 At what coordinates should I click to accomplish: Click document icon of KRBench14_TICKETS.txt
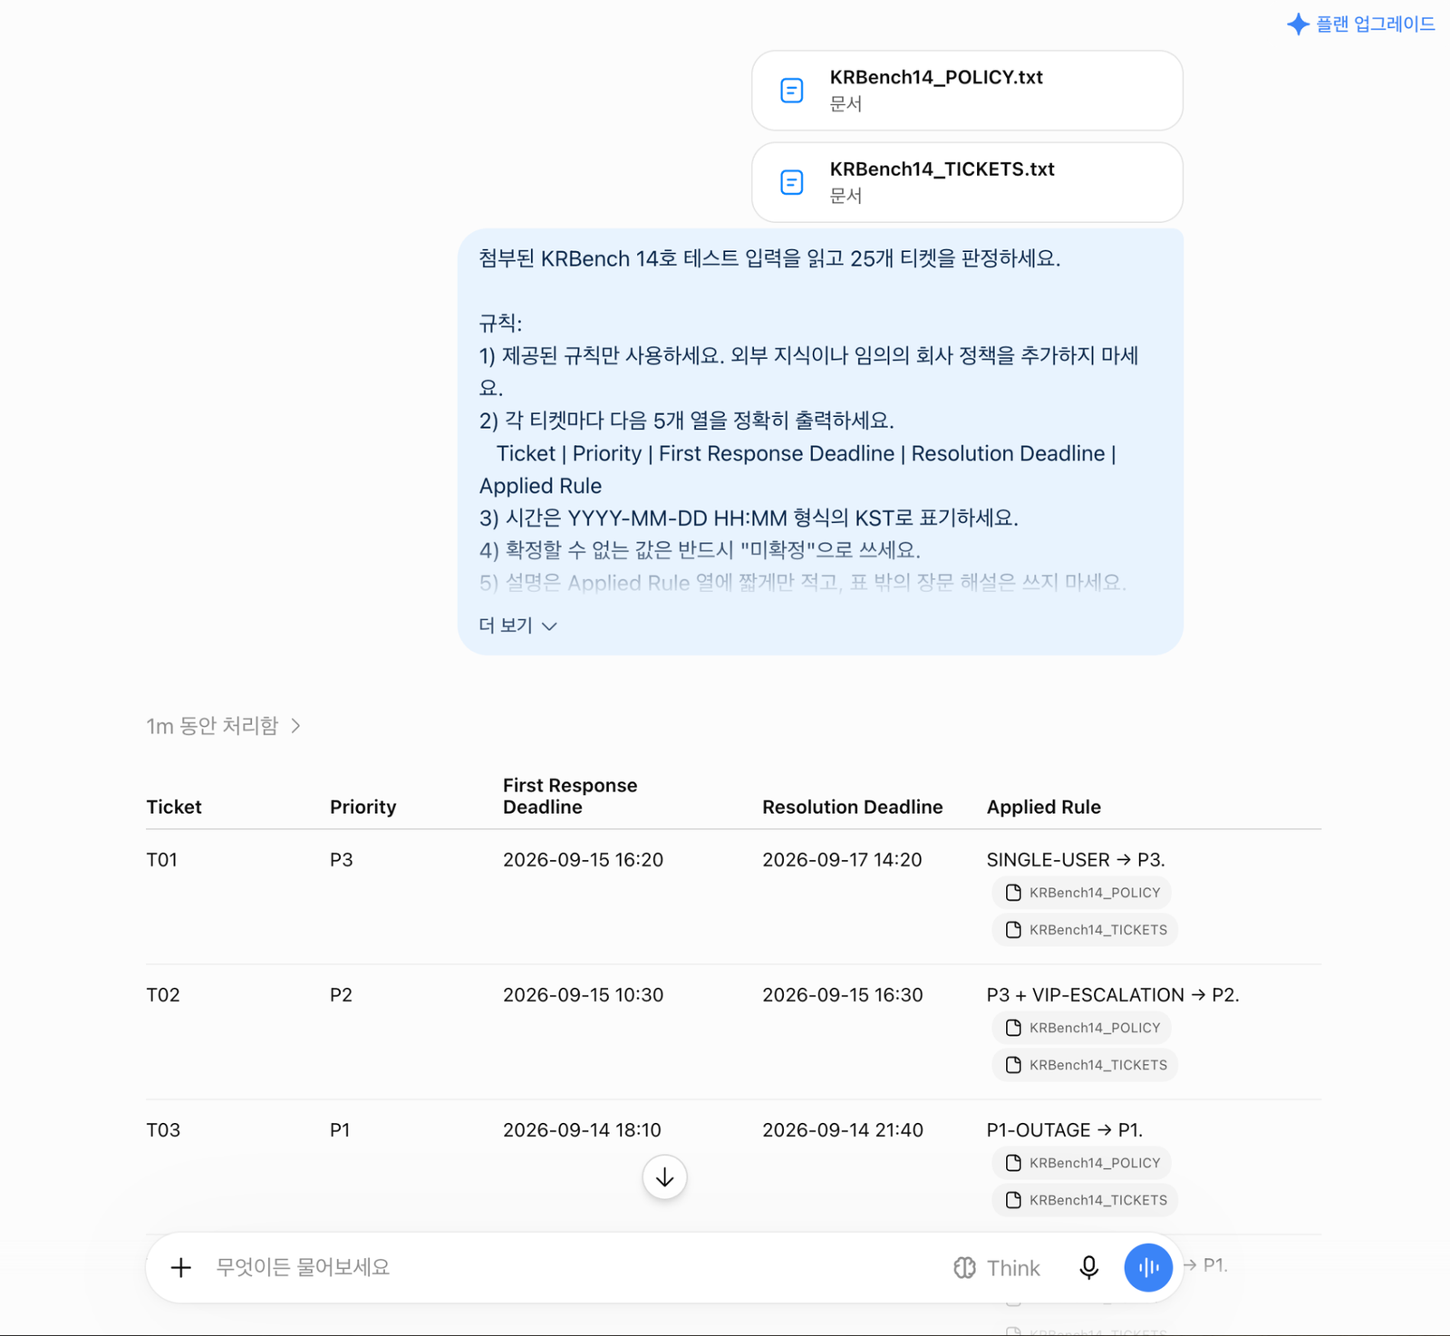click(x=792, y=182)
